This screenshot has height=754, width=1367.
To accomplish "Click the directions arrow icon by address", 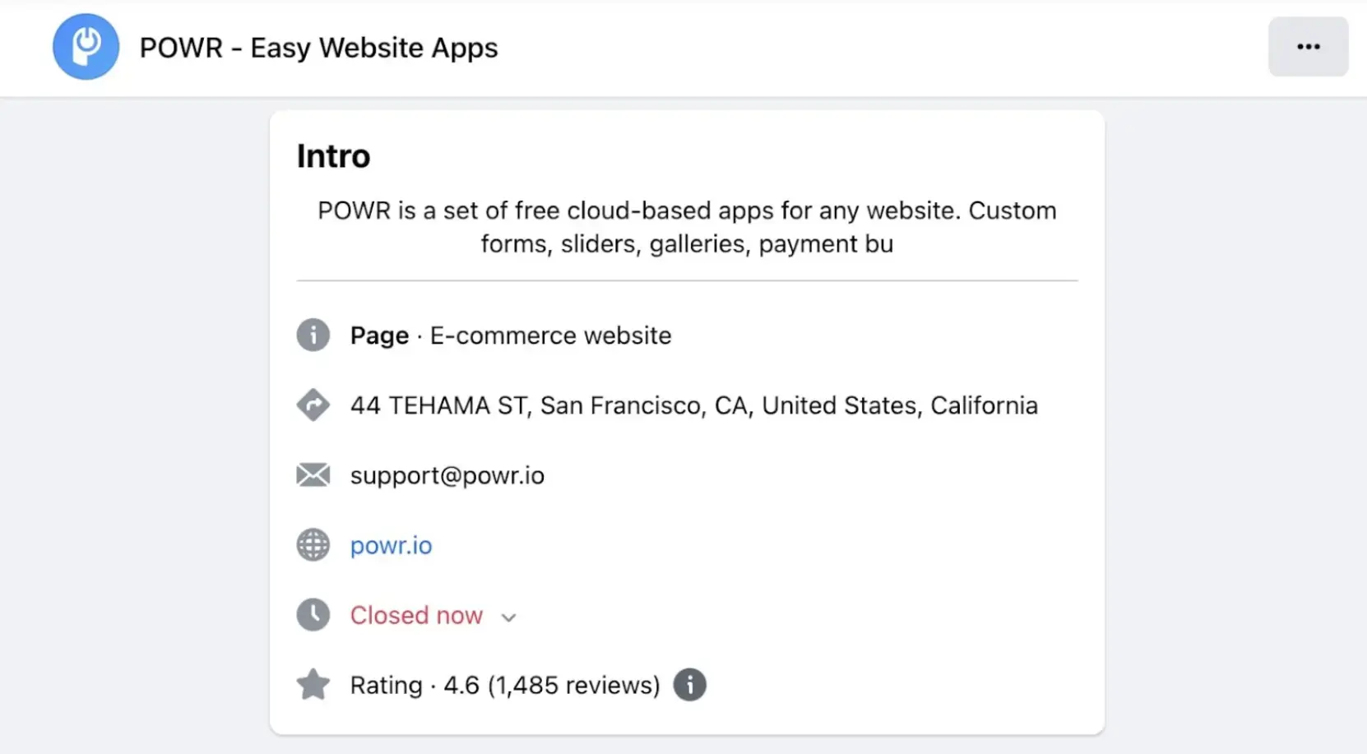I will (x=313, y=405).
